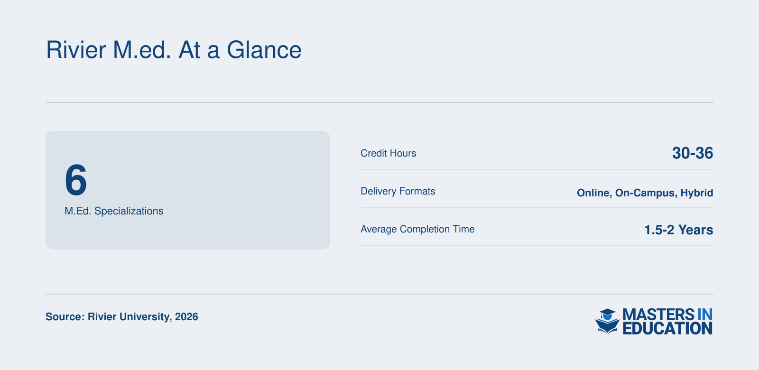Click the Credit Hours label
The height and width of the screenshot is (370, 759).
point(389,153)
